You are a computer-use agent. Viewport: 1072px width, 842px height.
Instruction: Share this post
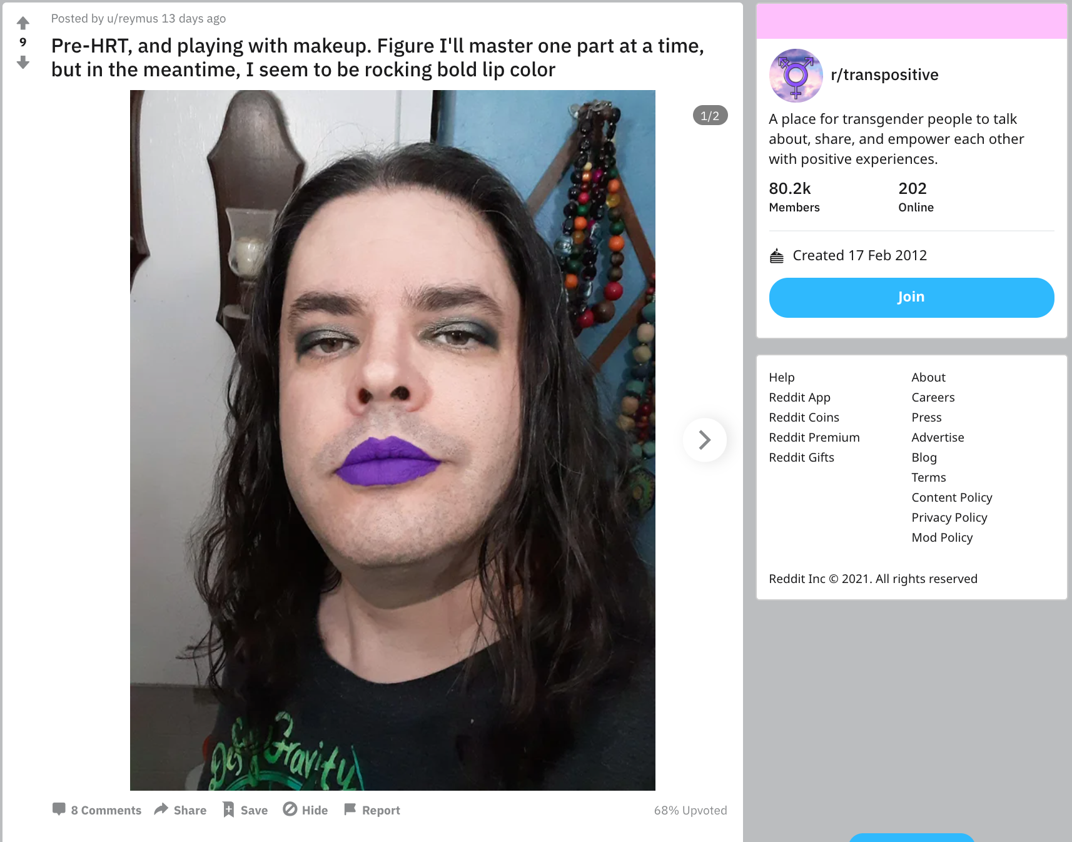pos(180,810)
